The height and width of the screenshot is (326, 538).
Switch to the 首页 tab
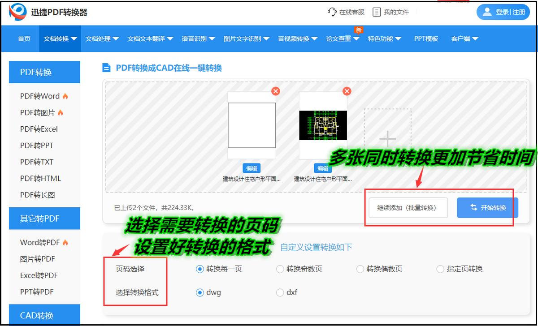(24, 39)
